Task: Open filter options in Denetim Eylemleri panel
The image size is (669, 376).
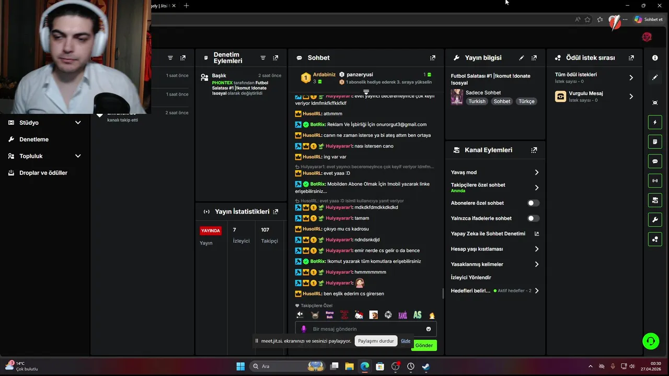Action: 263,58
